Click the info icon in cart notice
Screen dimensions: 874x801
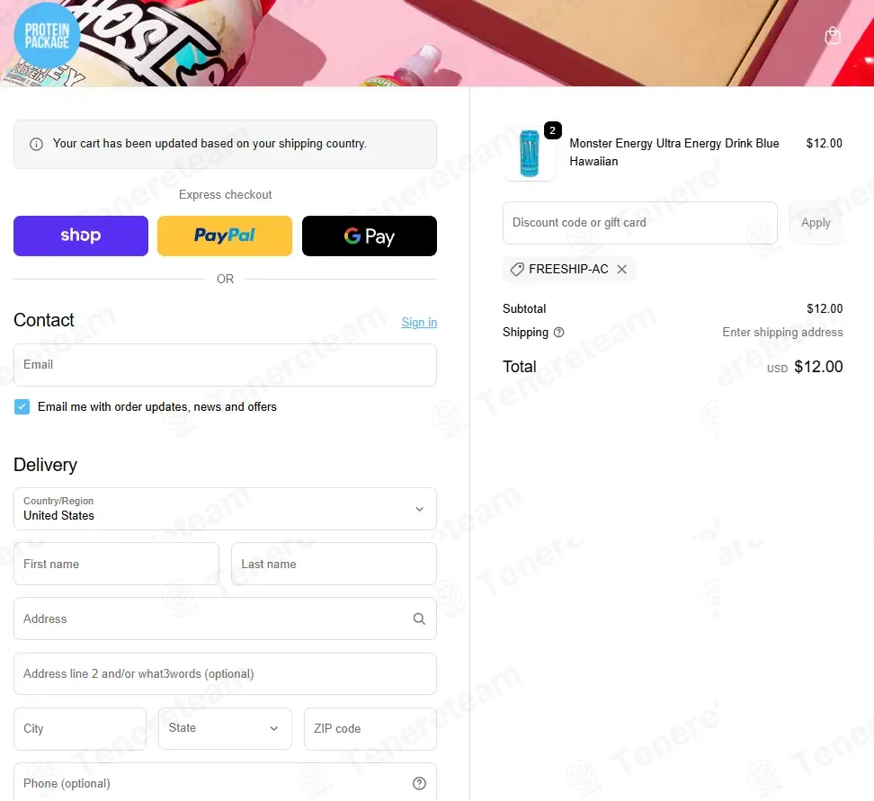pyautogui.click(x=37, y=144)
